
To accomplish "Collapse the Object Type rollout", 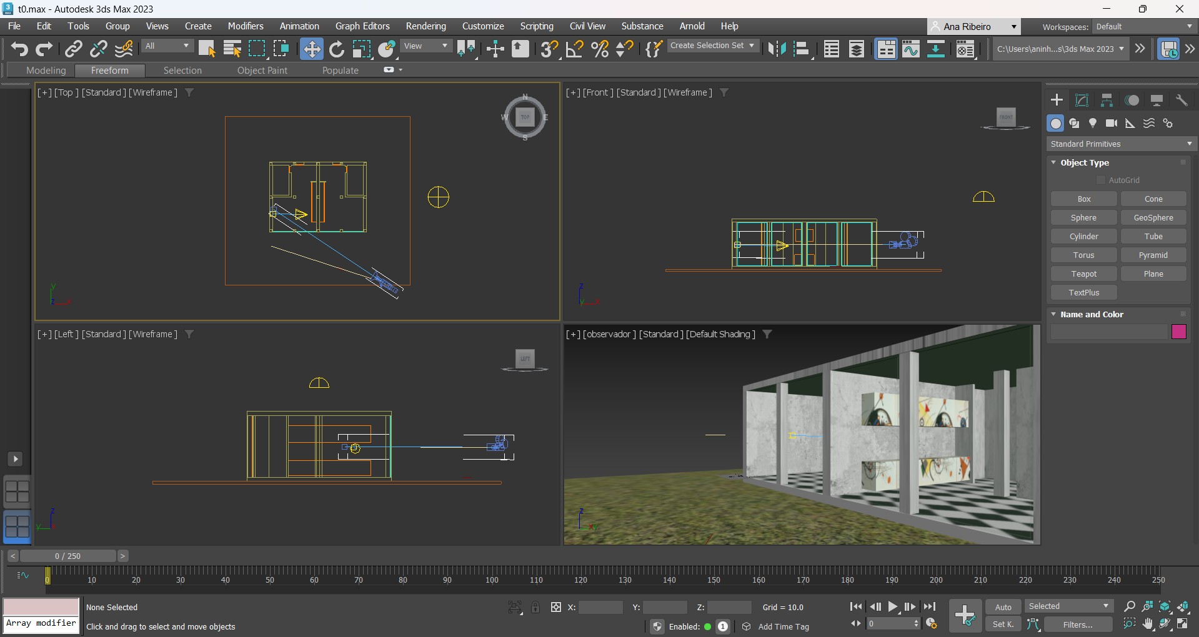I will [1054, 162].
